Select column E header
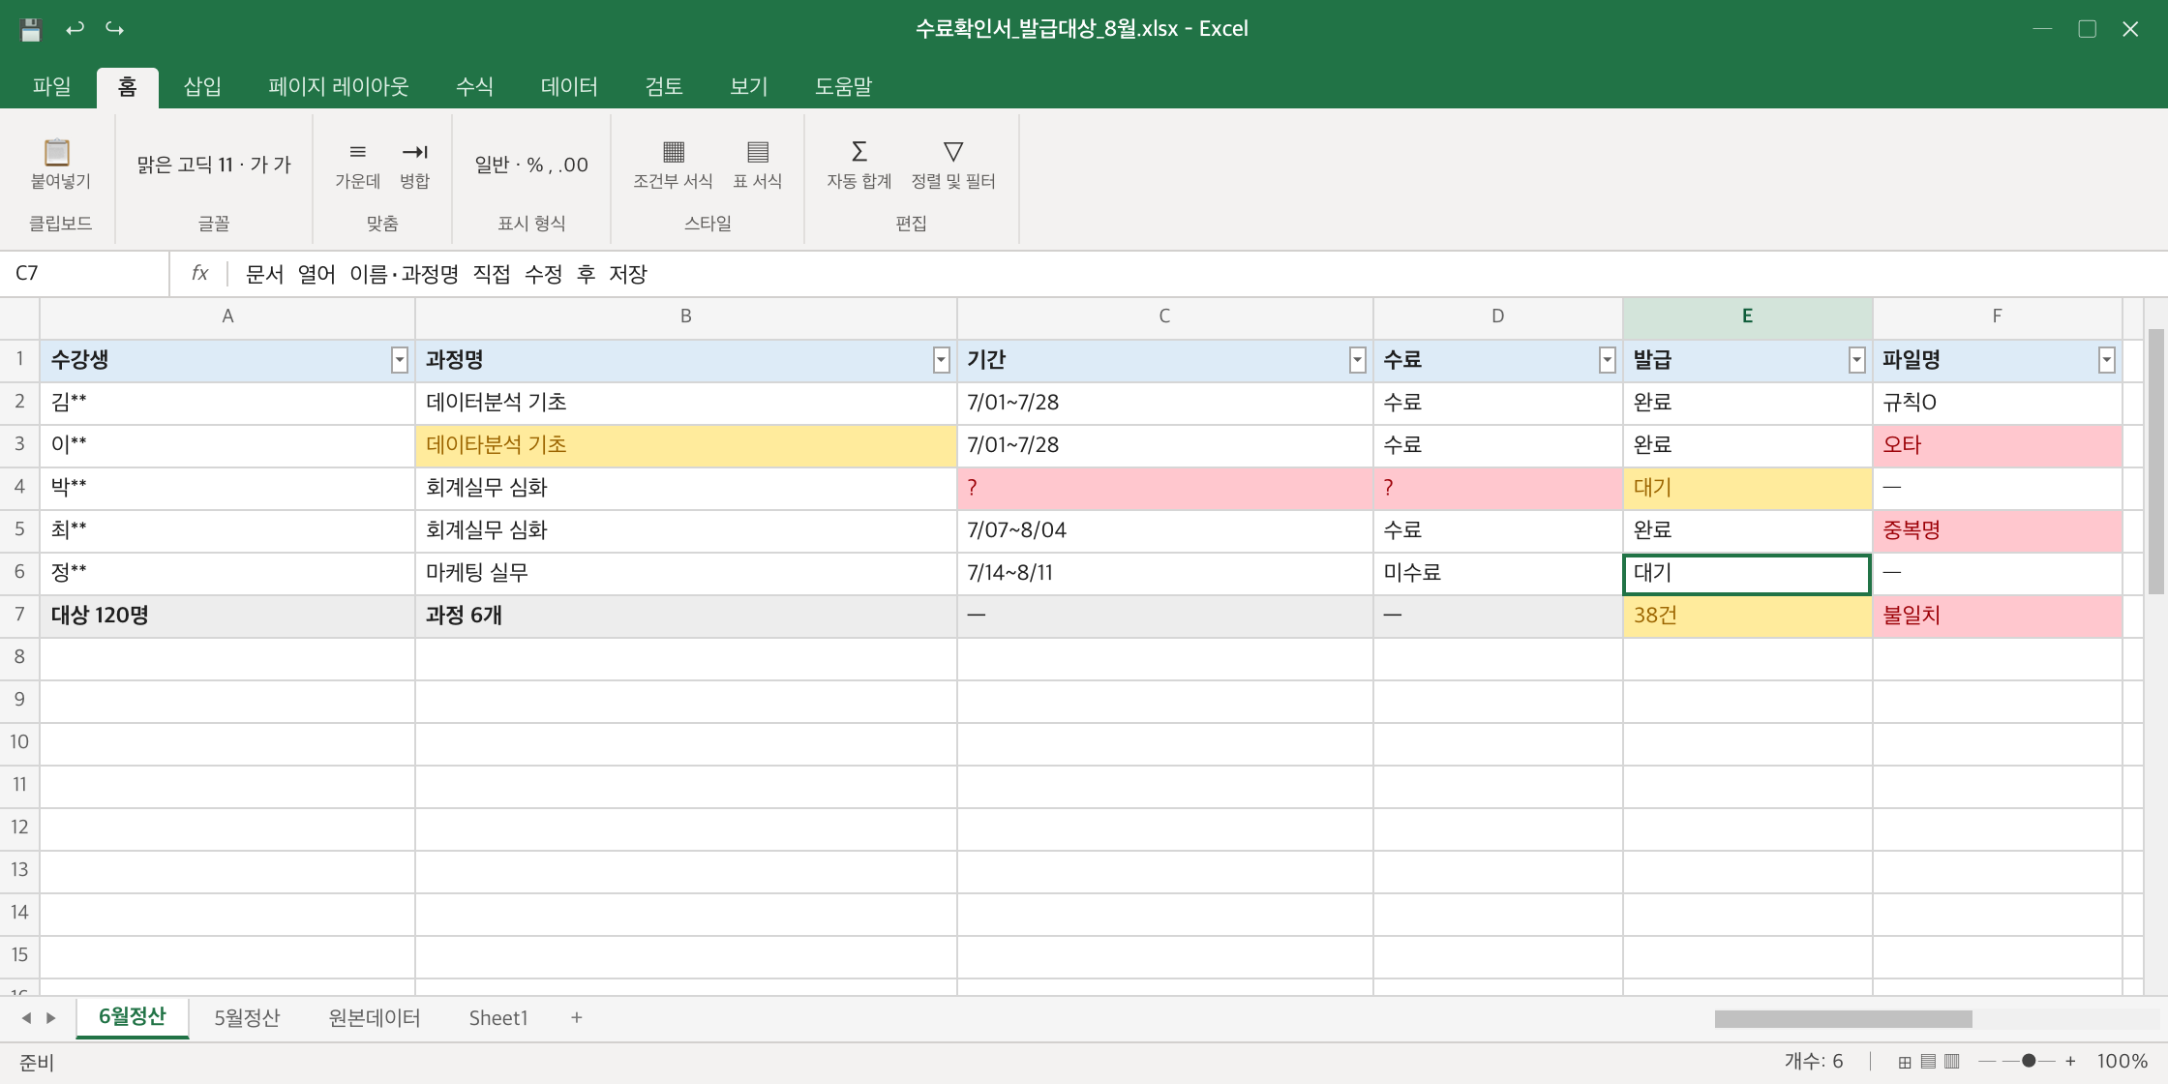 click(x=1747, y=316)
